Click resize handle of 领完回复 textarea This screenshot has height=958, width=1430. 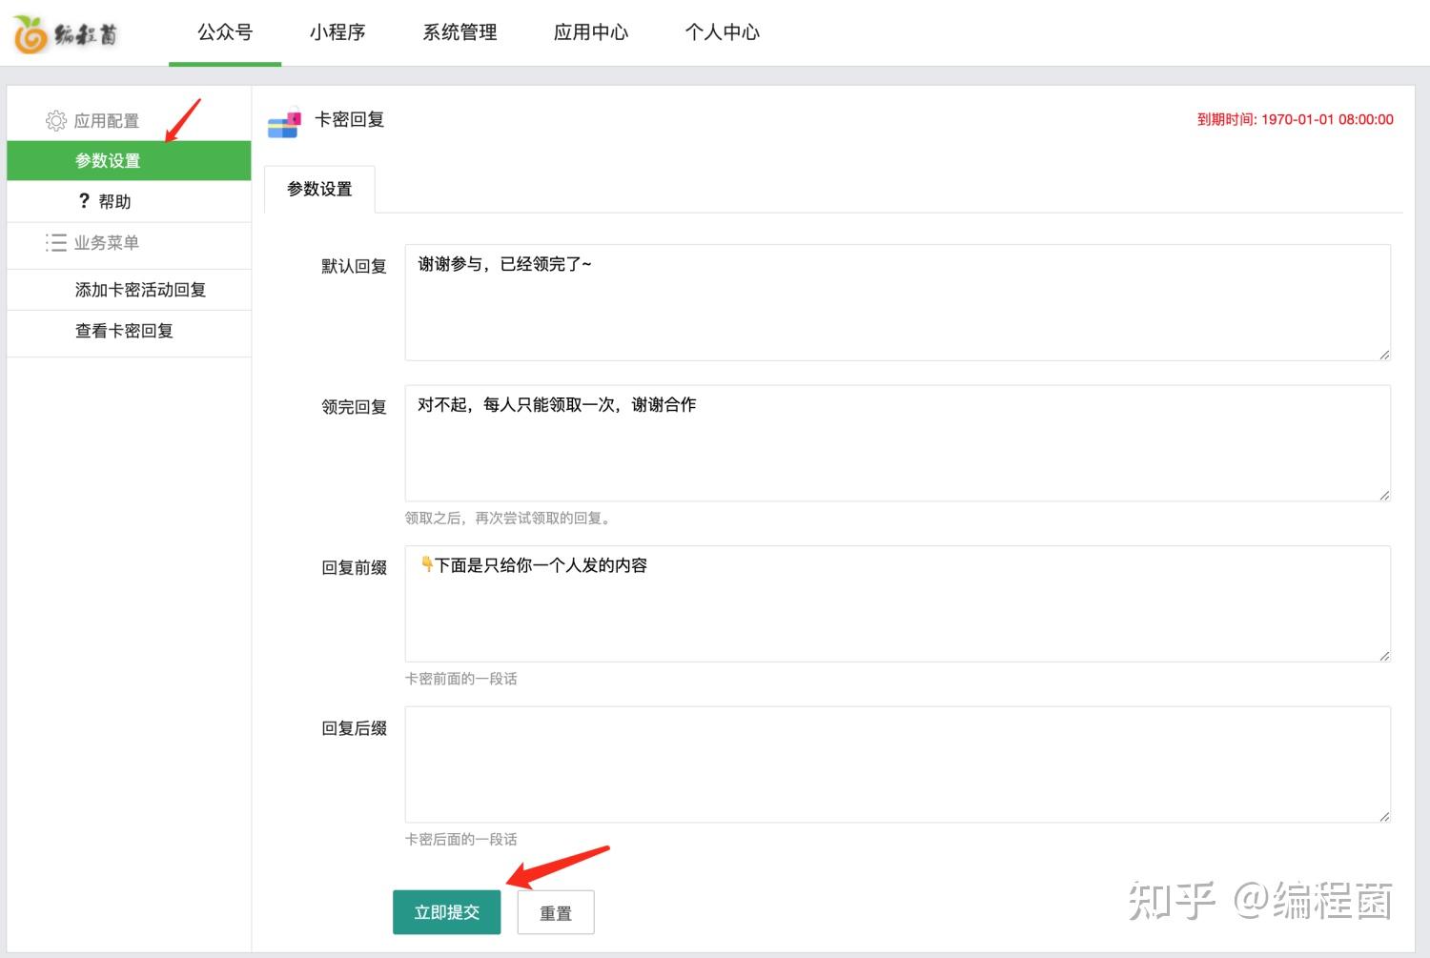click(1383, 495)
